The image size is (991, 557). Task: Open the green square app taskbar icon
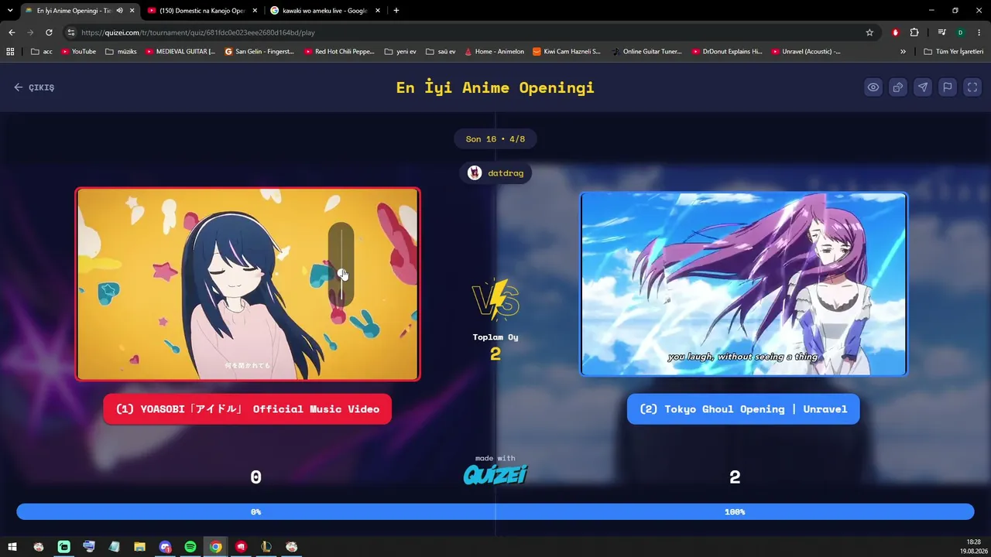click(x=63, y=547)
